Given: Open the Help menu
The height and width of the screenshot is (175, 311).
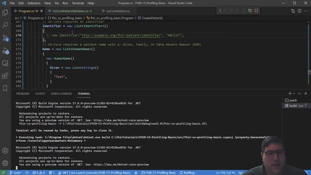Looking at the screenshot, I should [91, 3].
